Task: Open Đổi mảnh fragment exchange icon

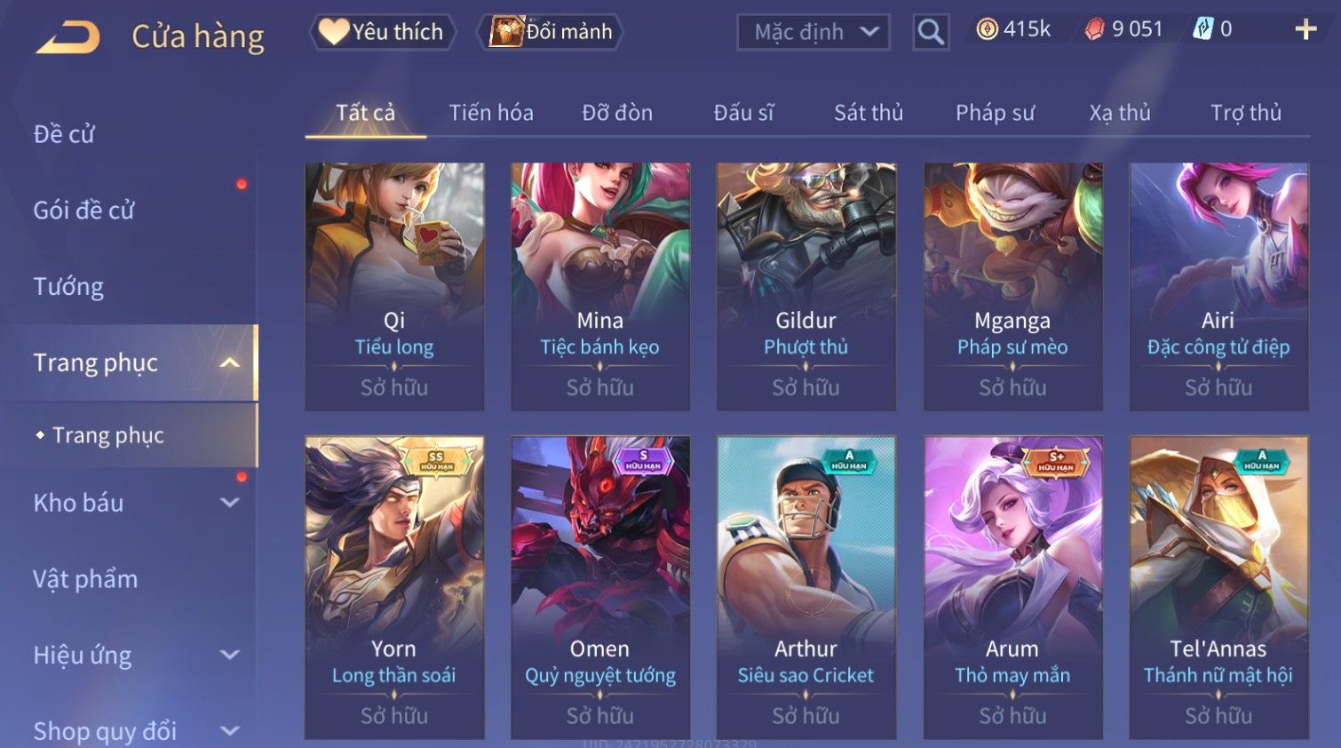Action: point(507,32)
